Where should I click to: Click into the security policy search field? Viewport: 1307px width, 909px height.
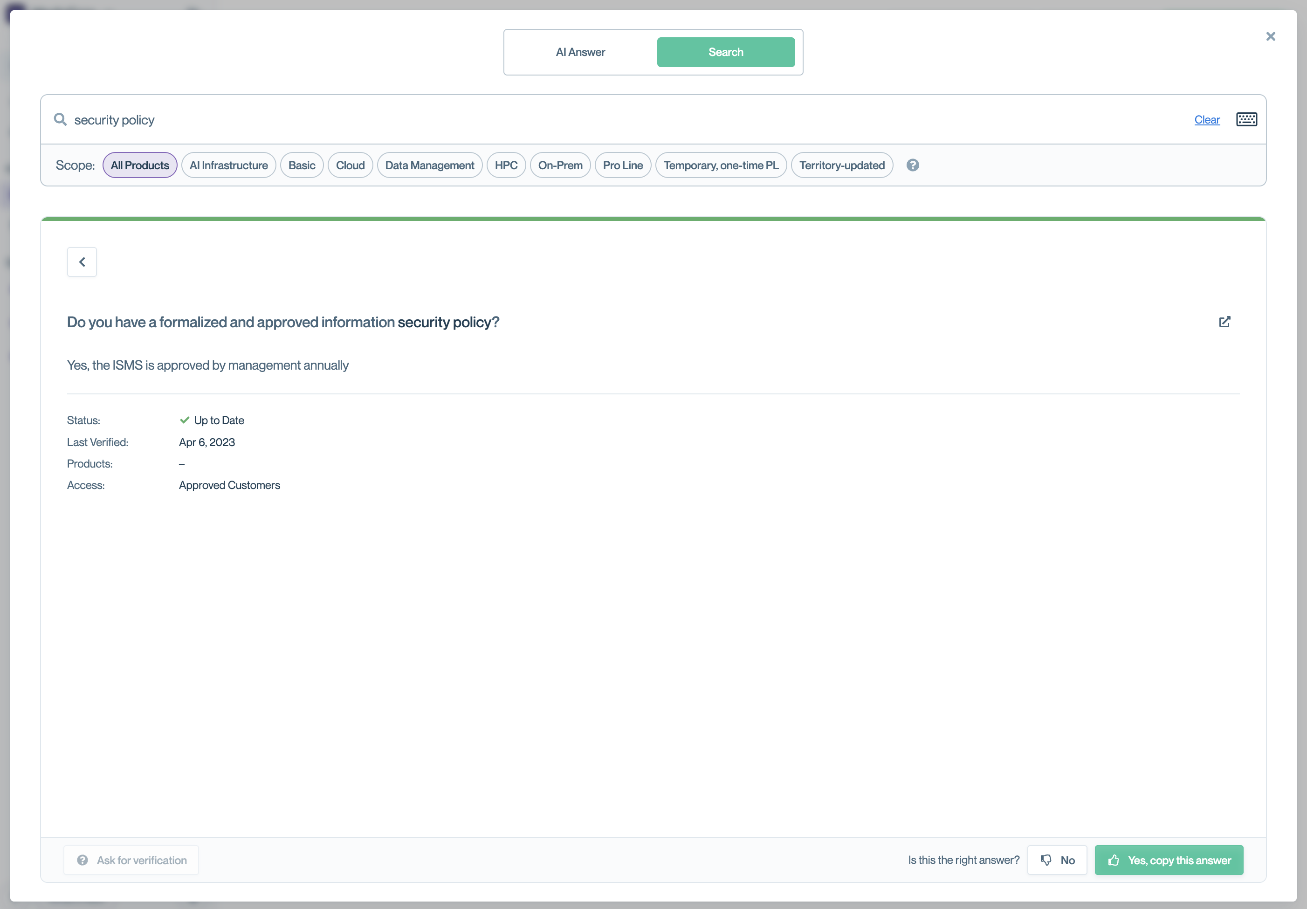click(569, 119)
